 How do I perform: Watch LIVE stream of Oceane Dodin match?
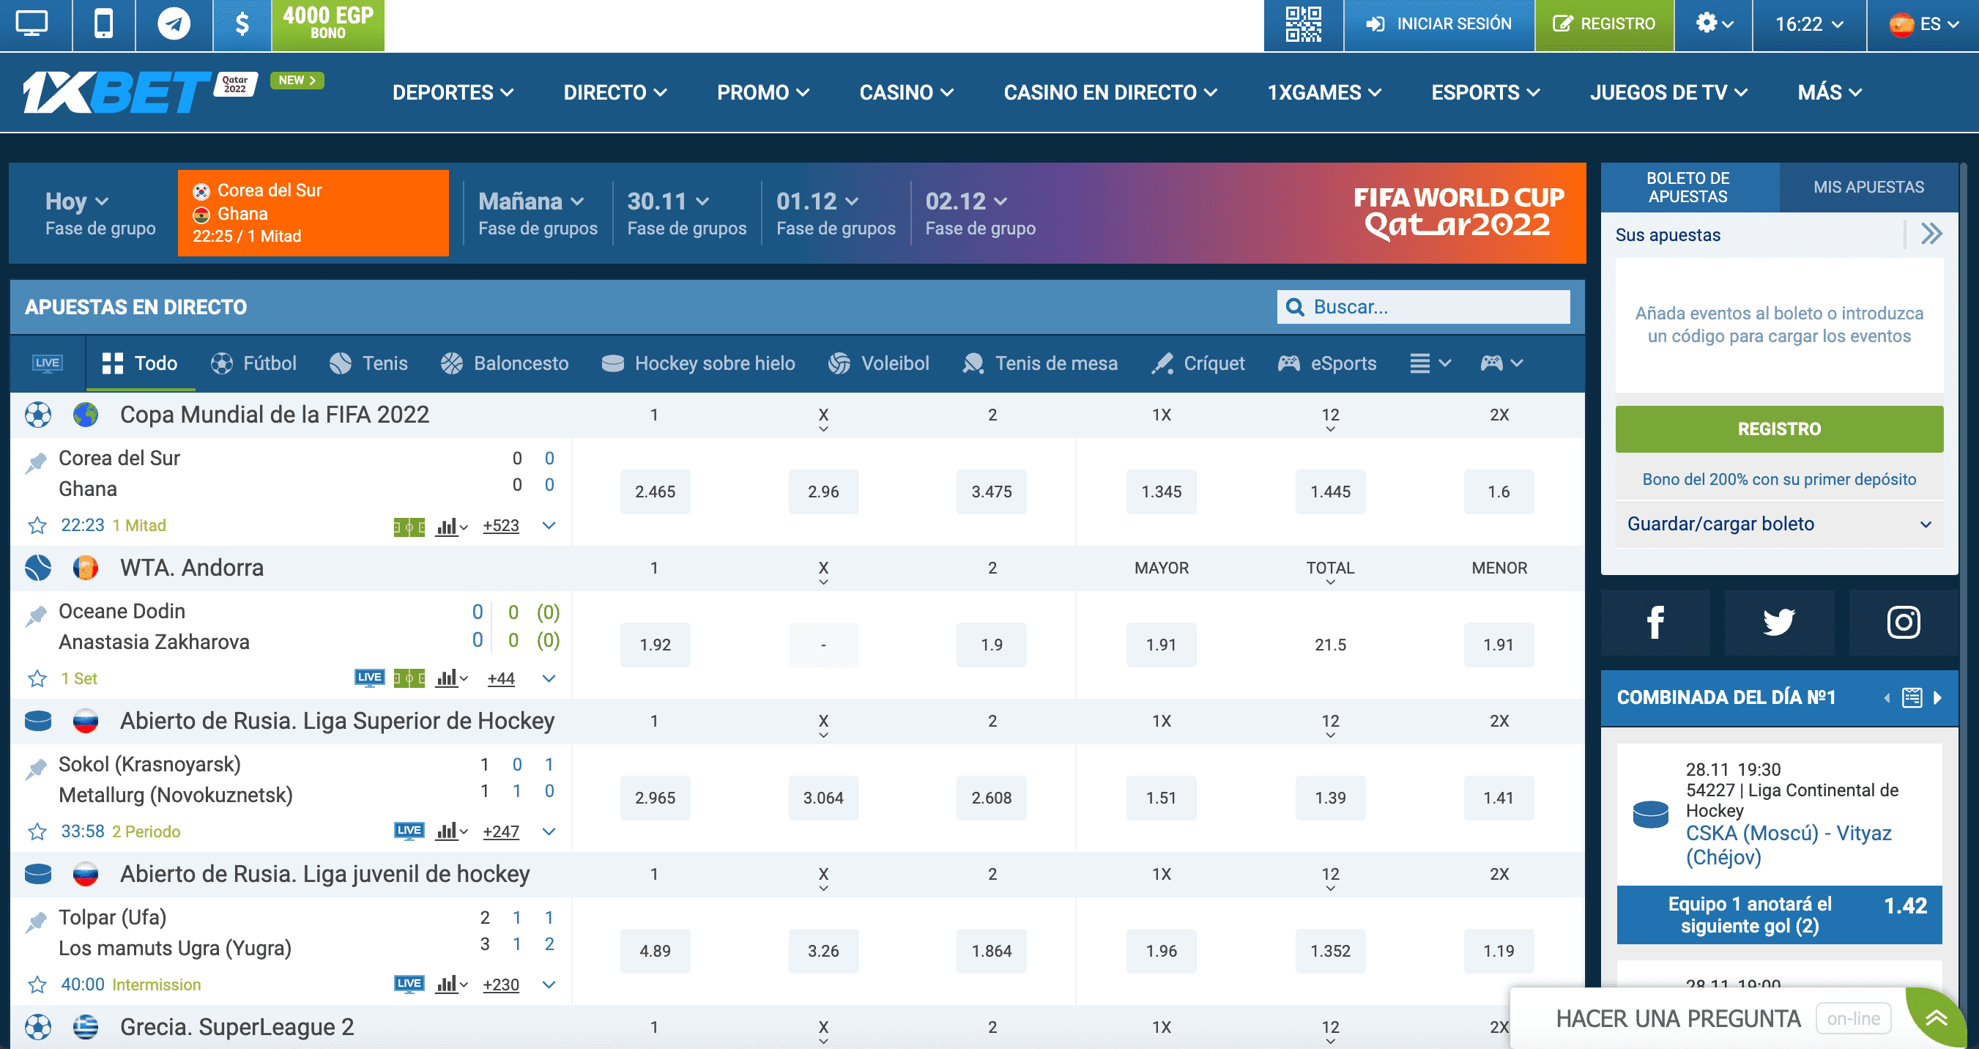click(x=370, y=678)
